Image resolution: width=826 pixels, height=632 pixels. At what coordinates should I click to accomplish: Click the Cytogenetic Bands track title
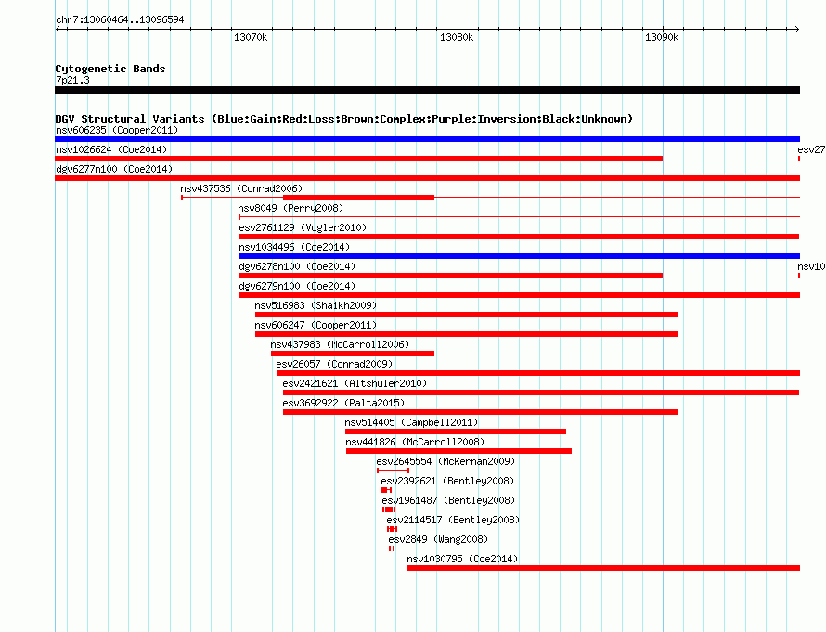coord(110,69)
